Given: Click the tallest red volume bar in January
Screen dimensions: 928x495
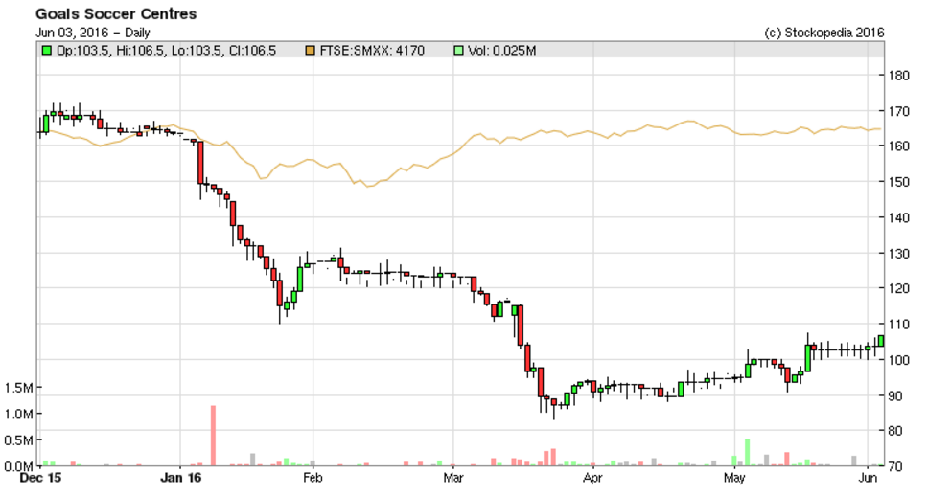Looking at the screenshot, I should coord(213,436).
